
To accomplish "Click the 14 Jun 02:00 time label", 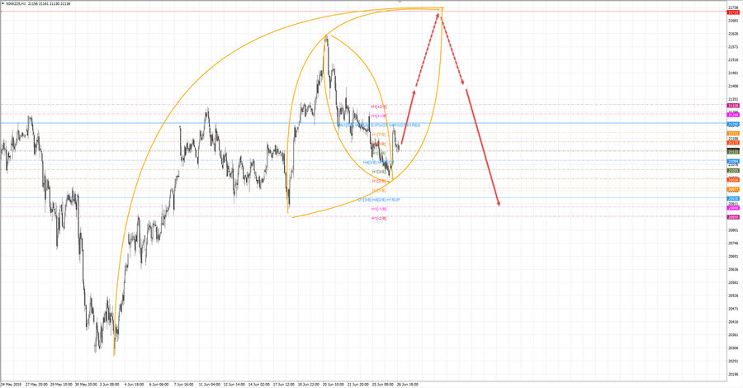I will (258, 384).
